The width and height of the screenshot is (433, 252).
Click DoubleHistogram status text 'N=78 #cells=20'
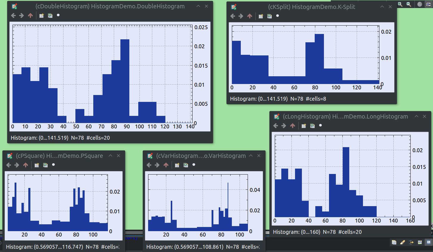[x=91, y=138]
